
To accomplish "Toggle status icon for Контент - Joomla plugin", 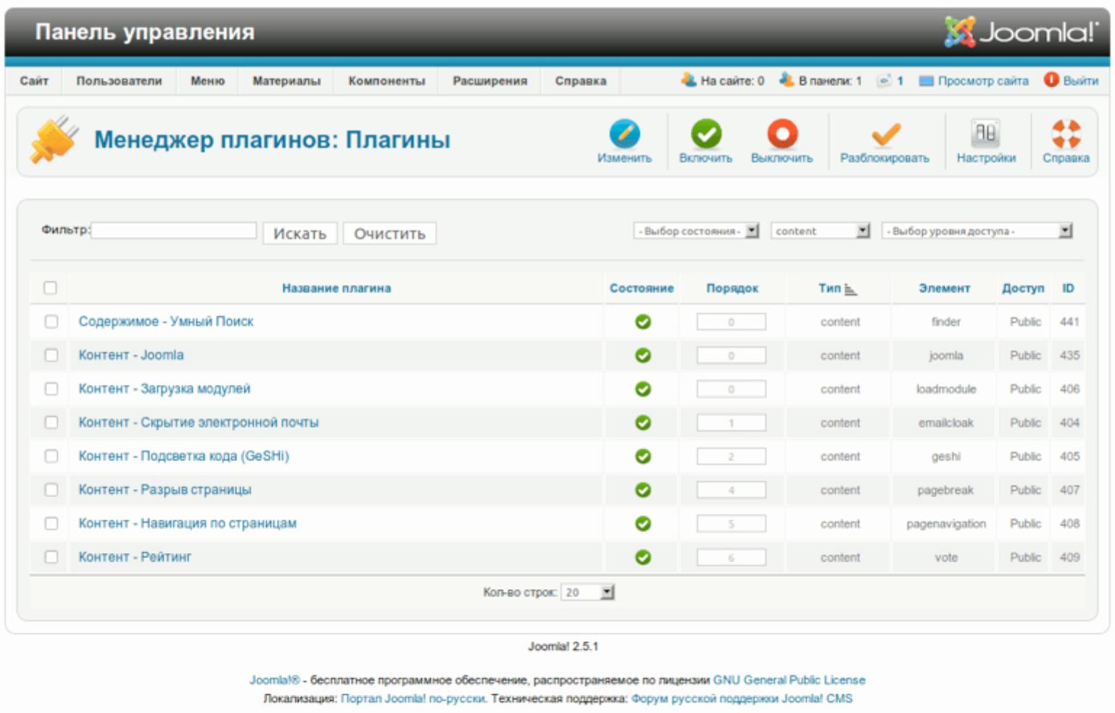I will pyautogui.click(x=643, y=356).
